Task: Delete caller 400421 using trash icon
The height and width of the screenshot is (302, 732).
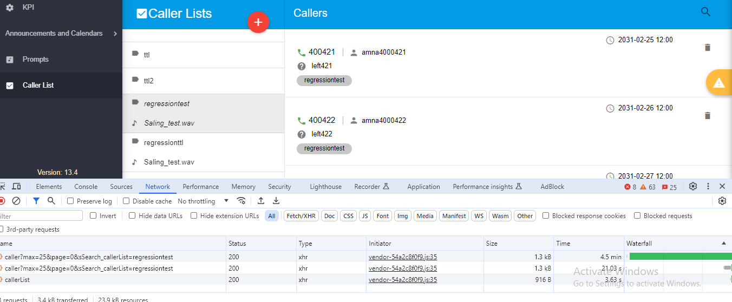Action: pos(707,48)
